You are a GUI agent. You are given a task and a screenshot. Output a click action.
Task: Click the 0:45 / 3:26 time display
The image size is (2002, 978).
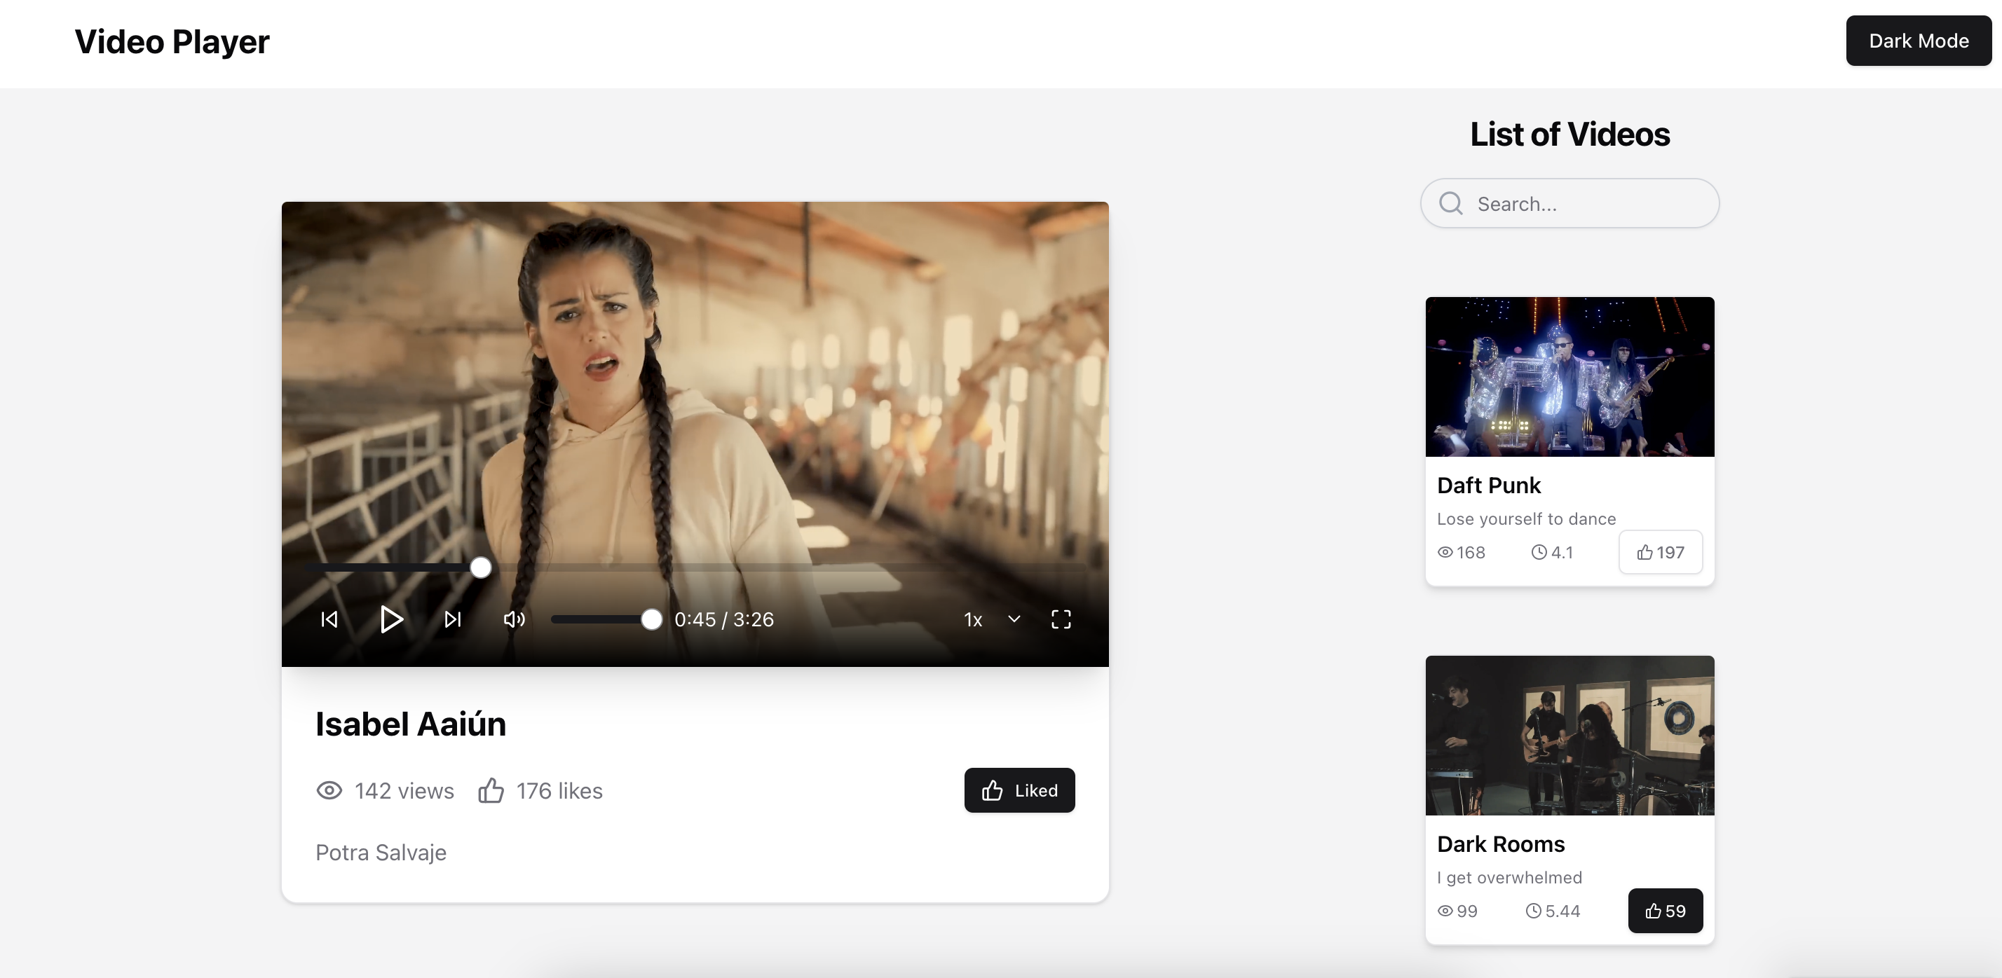(723, 619)
